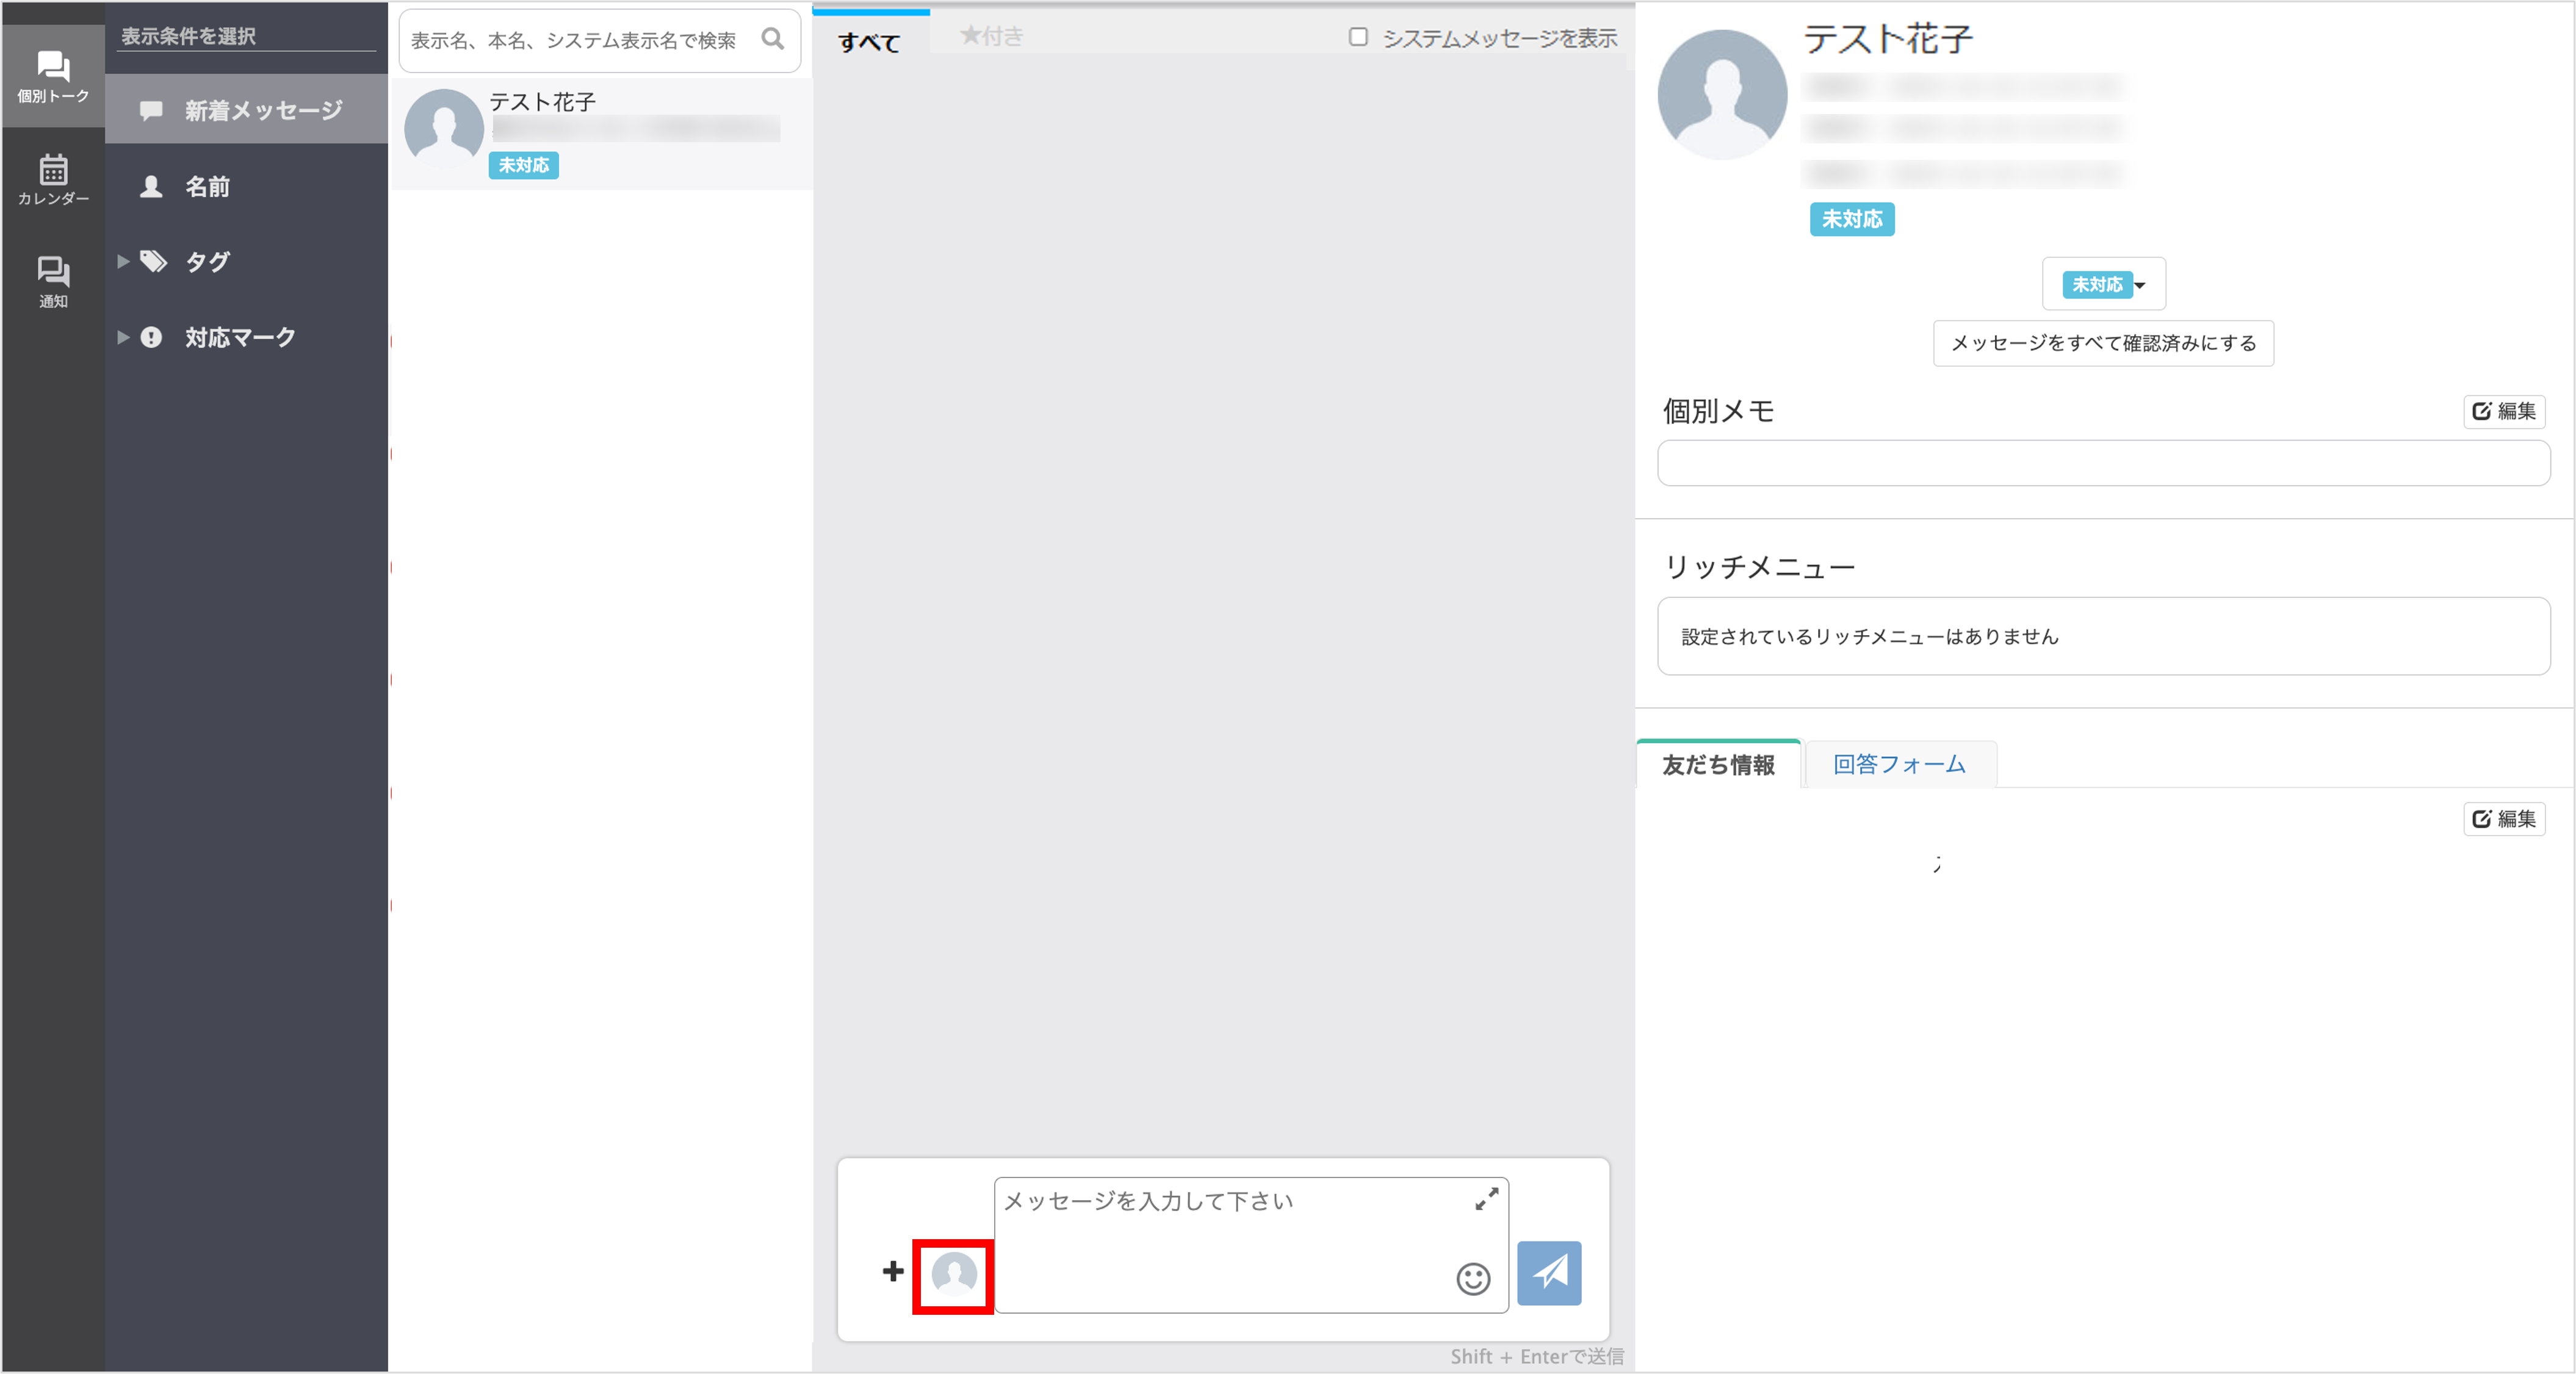Select the 未対応 status badge under テスト花子's name
The image size is (2576, 1374).
[1851, 219]
